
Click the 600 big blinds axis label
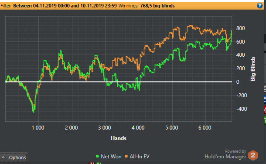(241, 42)
